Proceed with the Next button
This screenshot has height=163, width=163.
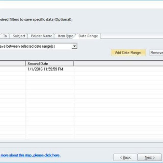[150, 157]
